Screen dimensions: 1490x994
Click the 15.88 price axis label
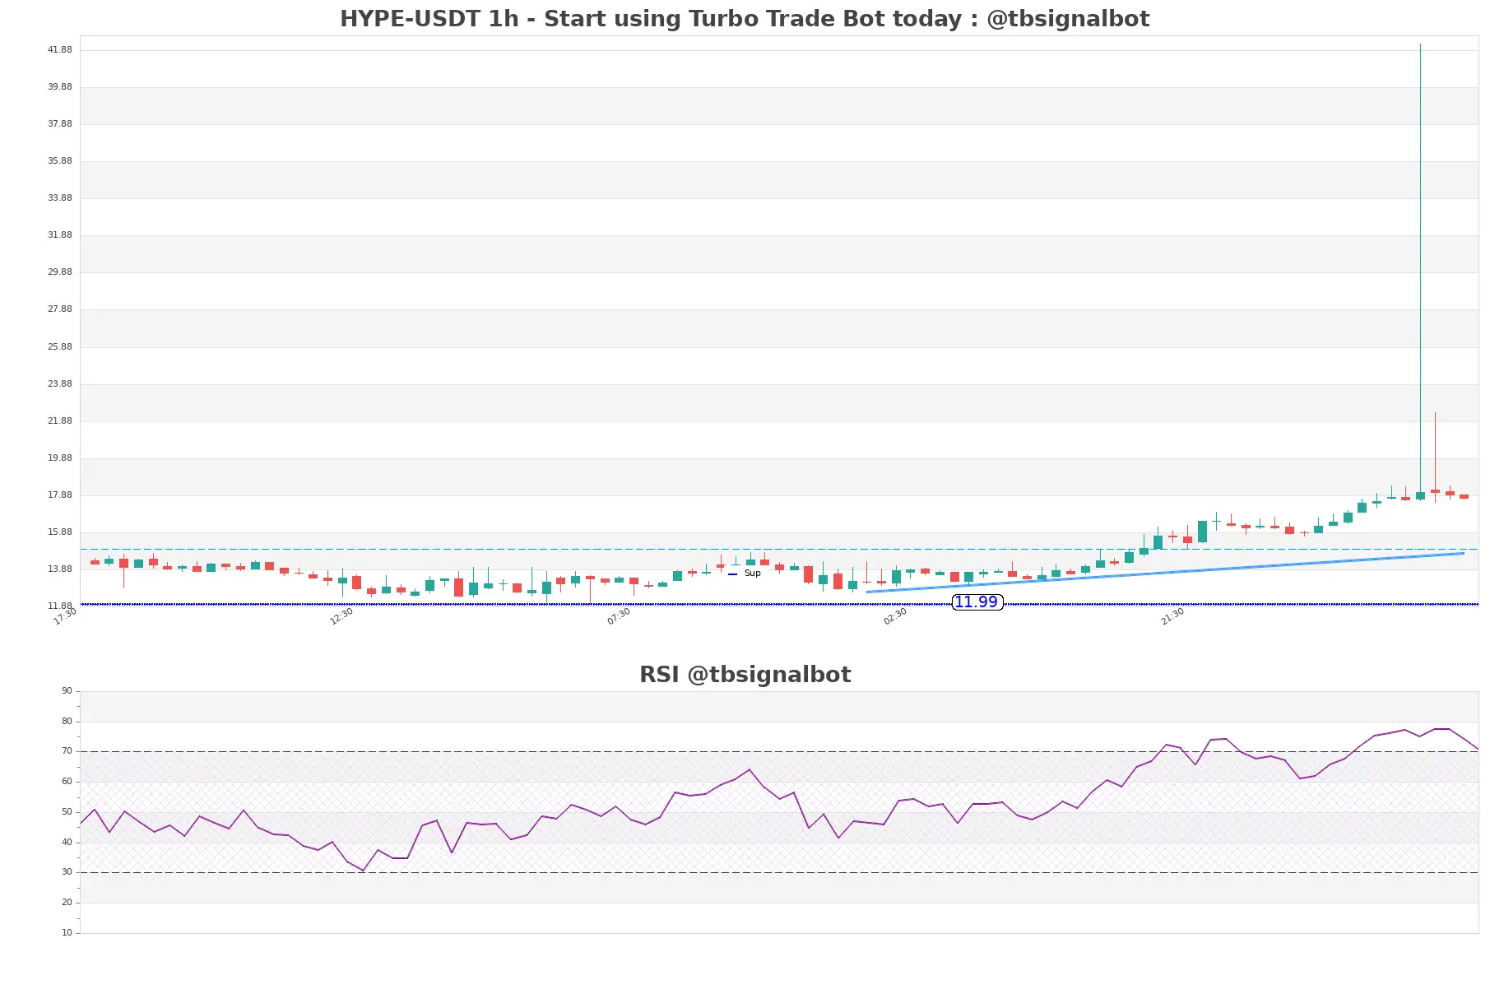tap(59, 532)
